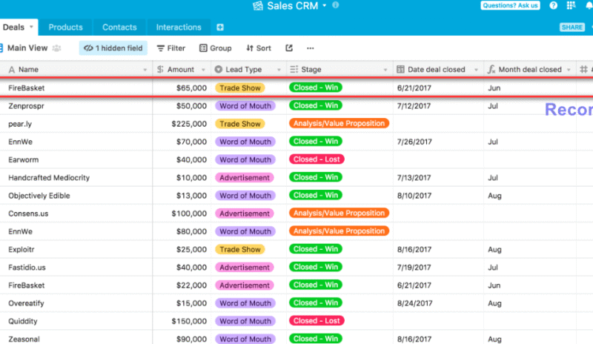Switch to the Products tab
The width and height of the screenshot is (593, 344).
65,27
